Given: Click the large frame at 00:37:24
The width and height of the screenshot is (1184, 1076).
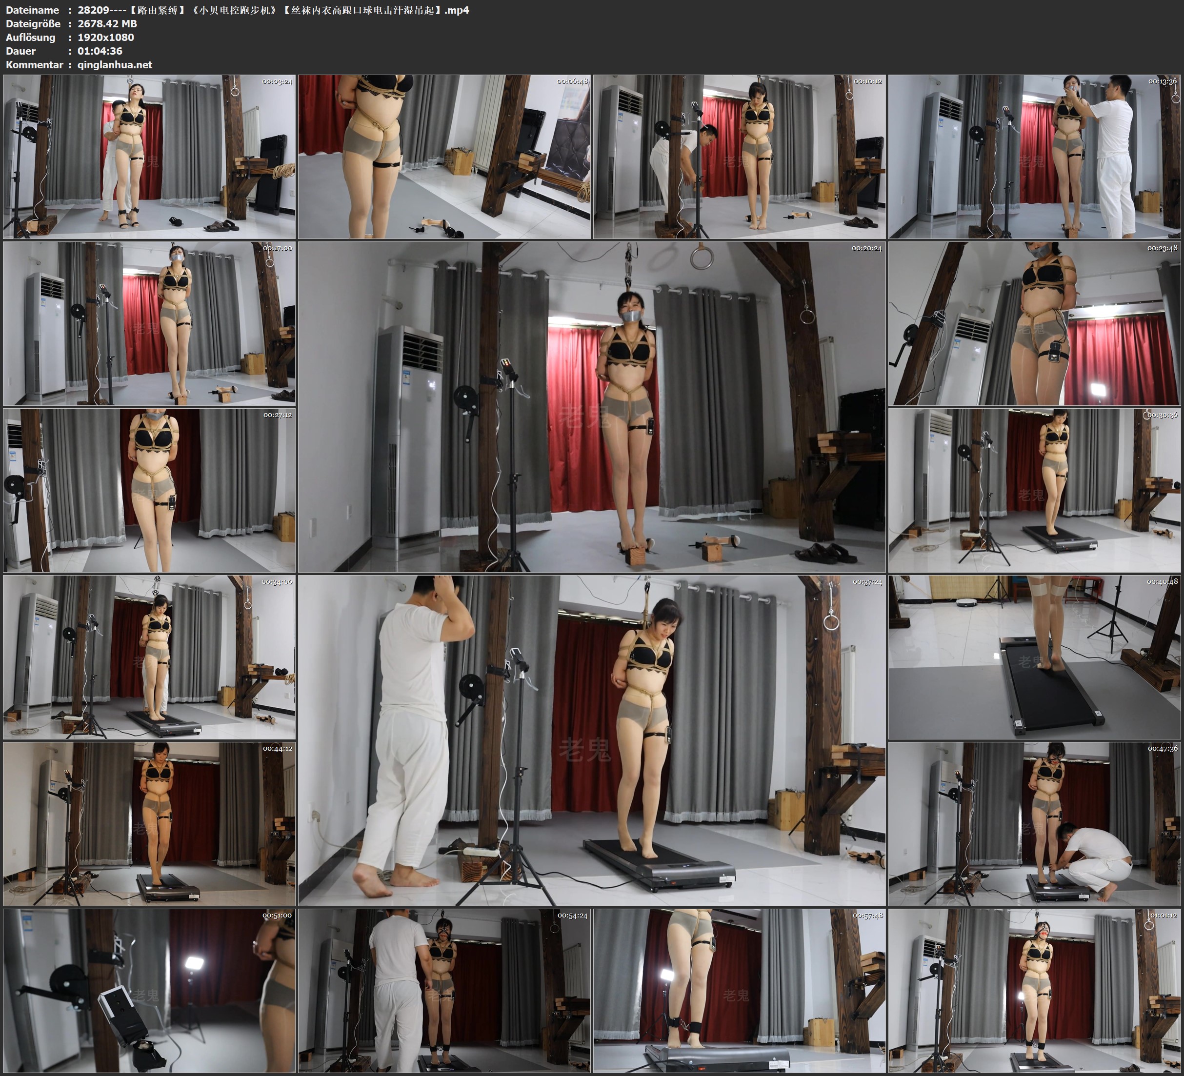Looking at the screenshot, I should (591, 740).
